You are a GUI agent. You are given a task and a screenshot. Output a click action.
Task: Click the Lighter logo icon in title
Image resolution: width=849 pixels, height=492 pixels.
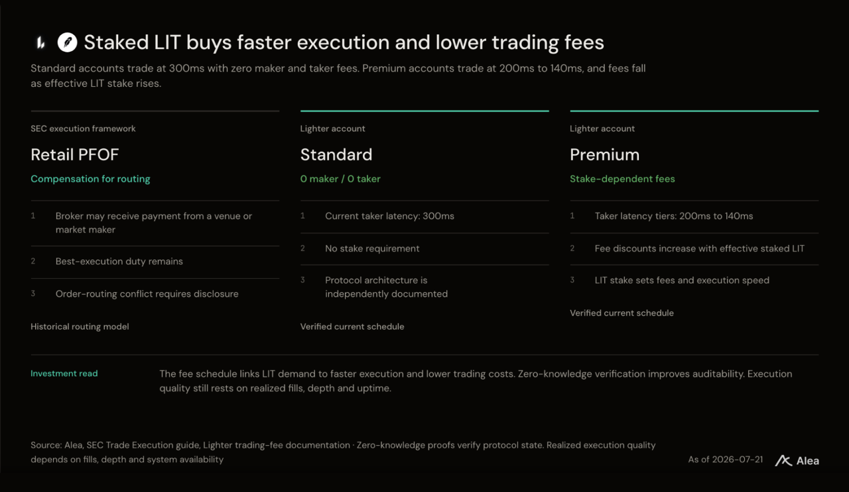tap(40, 43)
